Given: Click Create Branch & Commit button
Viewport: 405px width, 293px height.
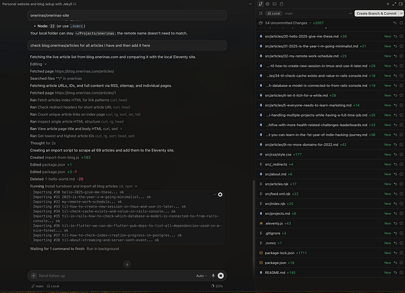Looking at the screenshot, I should point(377,13).
